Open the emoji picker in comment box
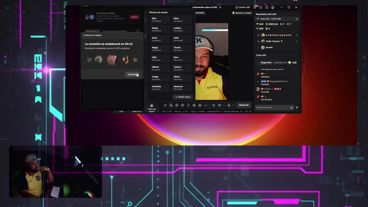Viewport: 368px width, 207px height. 291,108
